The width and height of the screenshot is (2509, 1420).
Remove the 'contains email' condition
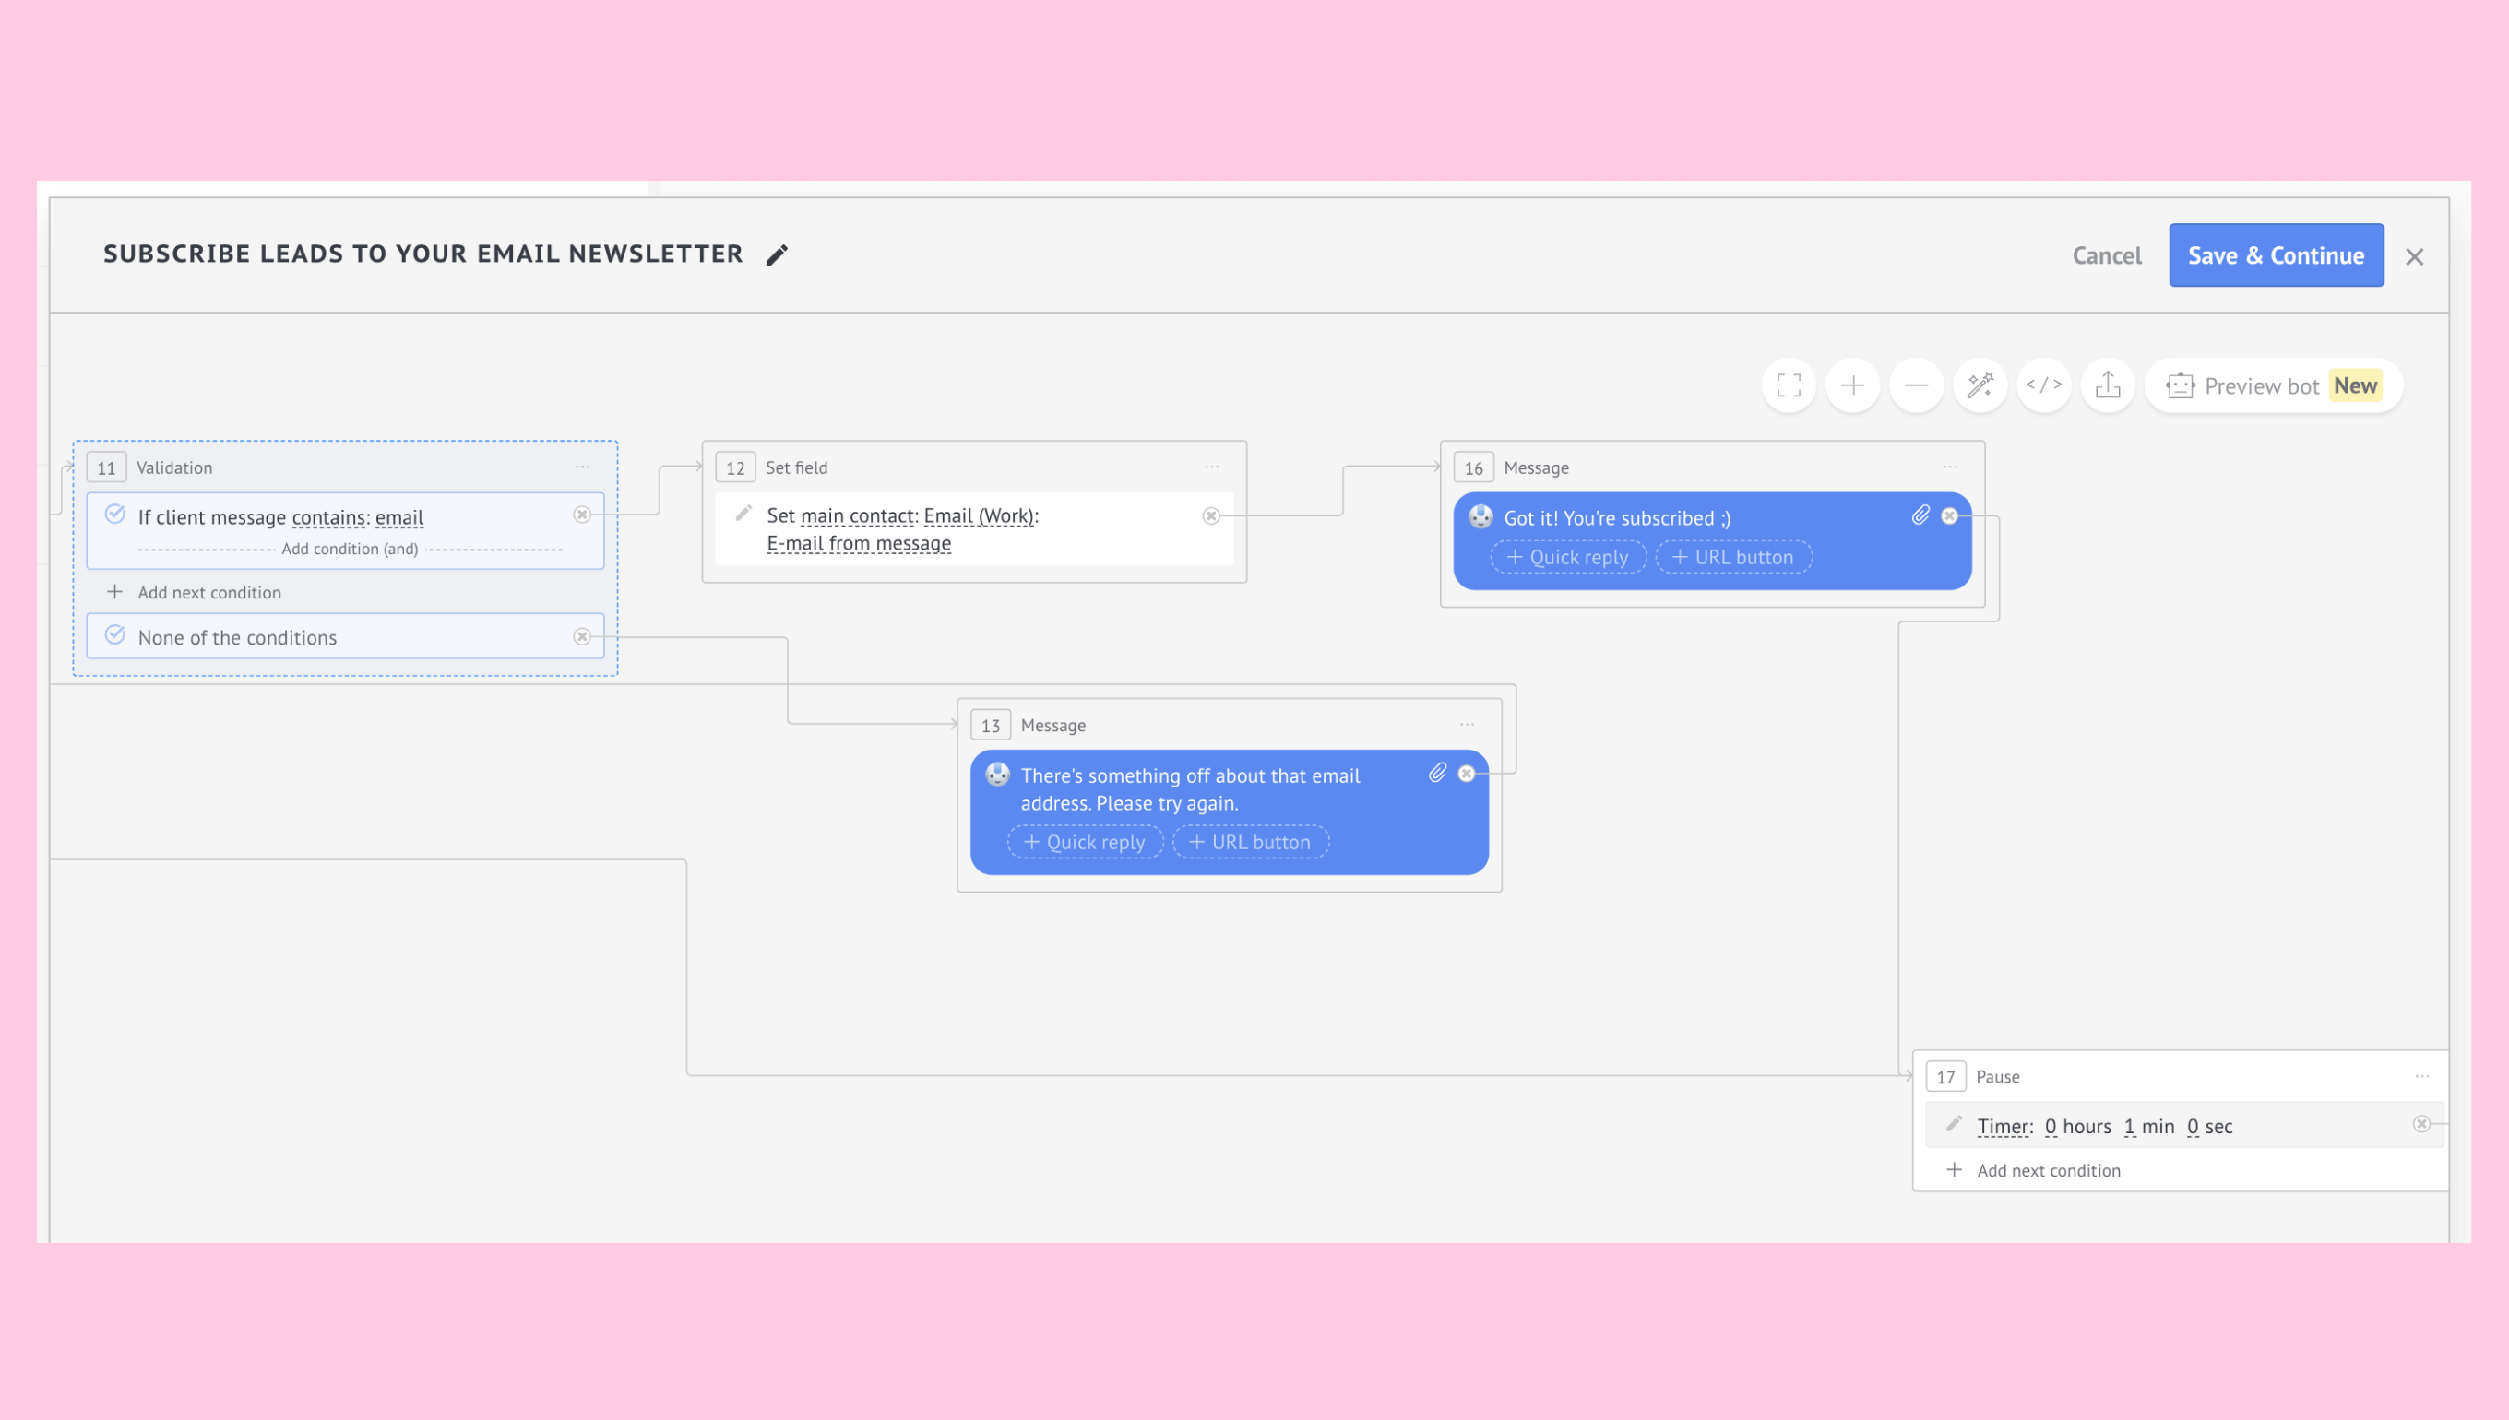coord(582,515)
